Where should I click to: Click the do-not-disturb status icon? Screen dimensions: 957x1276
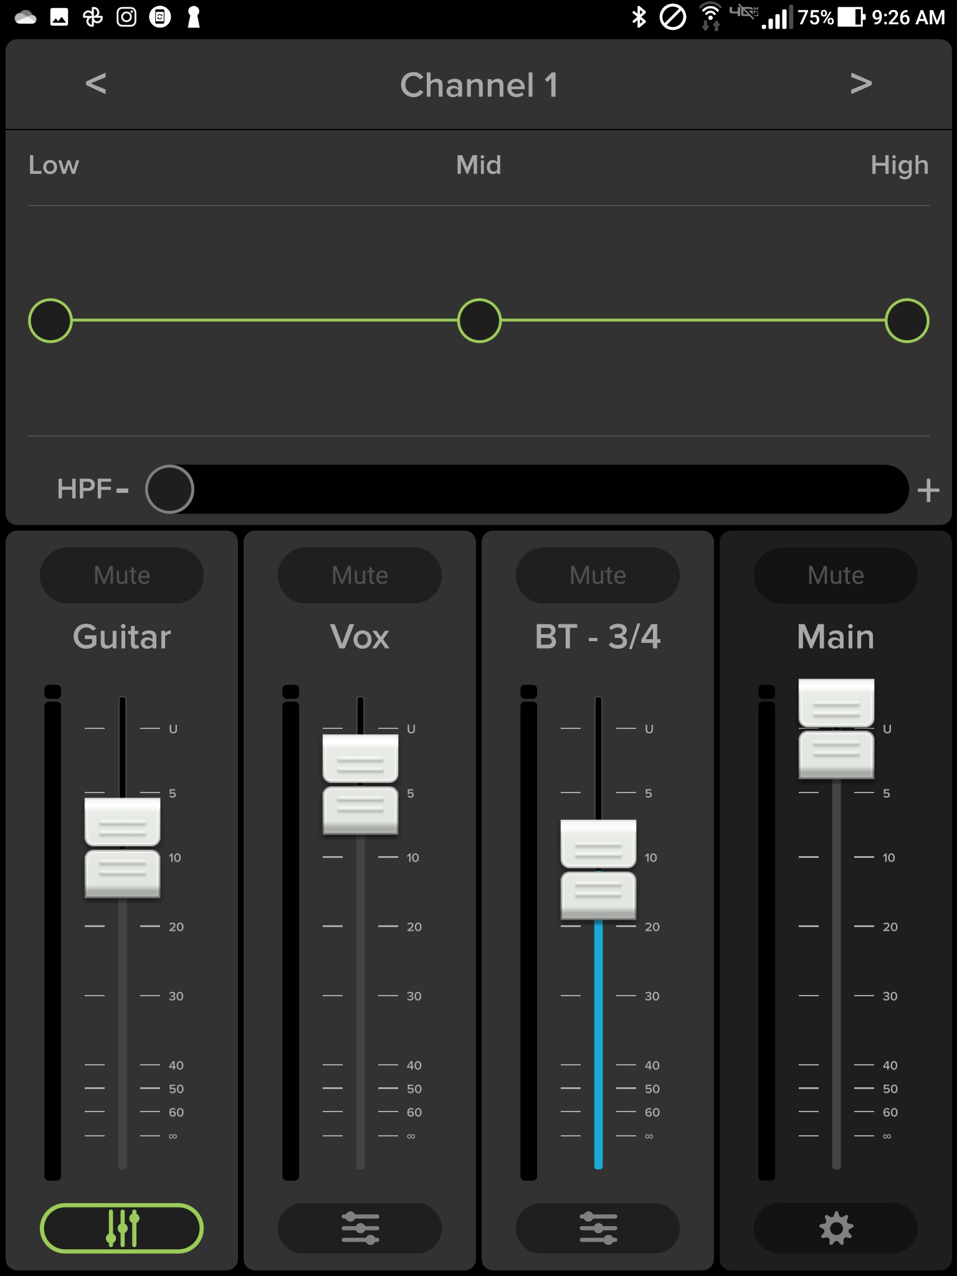point(673,17)
